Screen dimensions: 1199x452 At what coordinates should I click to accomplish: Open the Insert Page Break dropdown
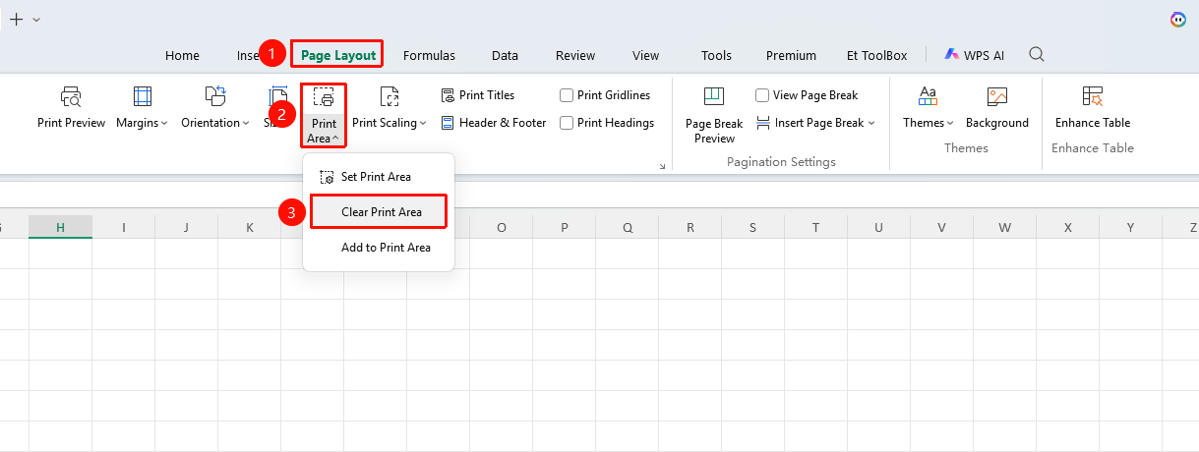click(x=816, y=123)
